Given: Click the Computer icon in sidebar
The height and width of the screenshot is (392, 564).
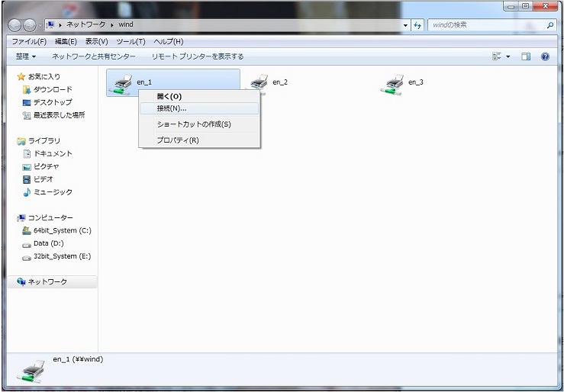Looking at the screenshot, I should pos(21,218).
